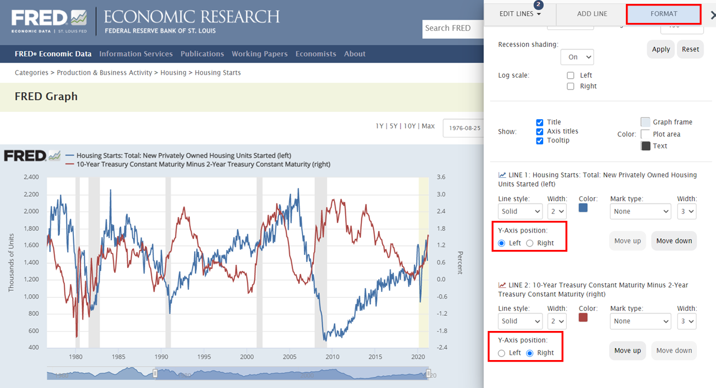Enable Right log scale checkbox

click(x=571, y=86)
